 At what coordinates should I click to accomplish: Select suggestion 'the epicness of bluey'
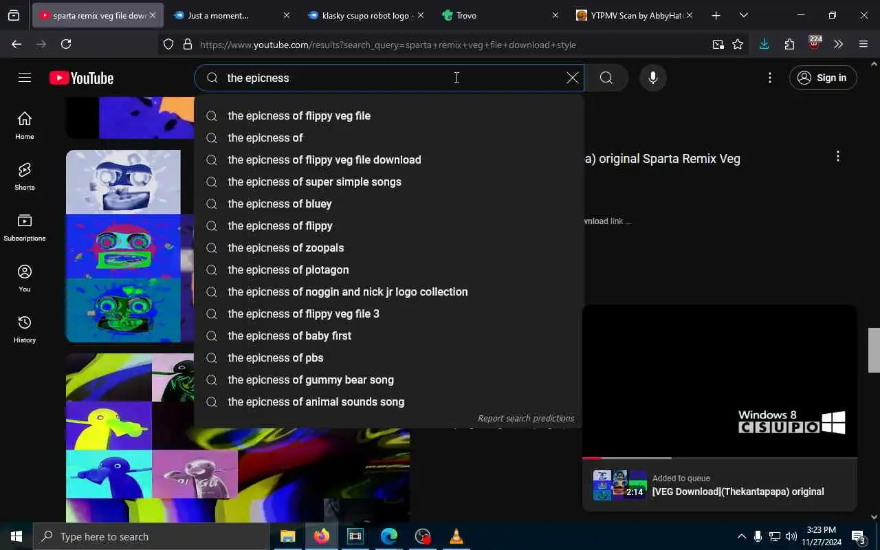388,203
